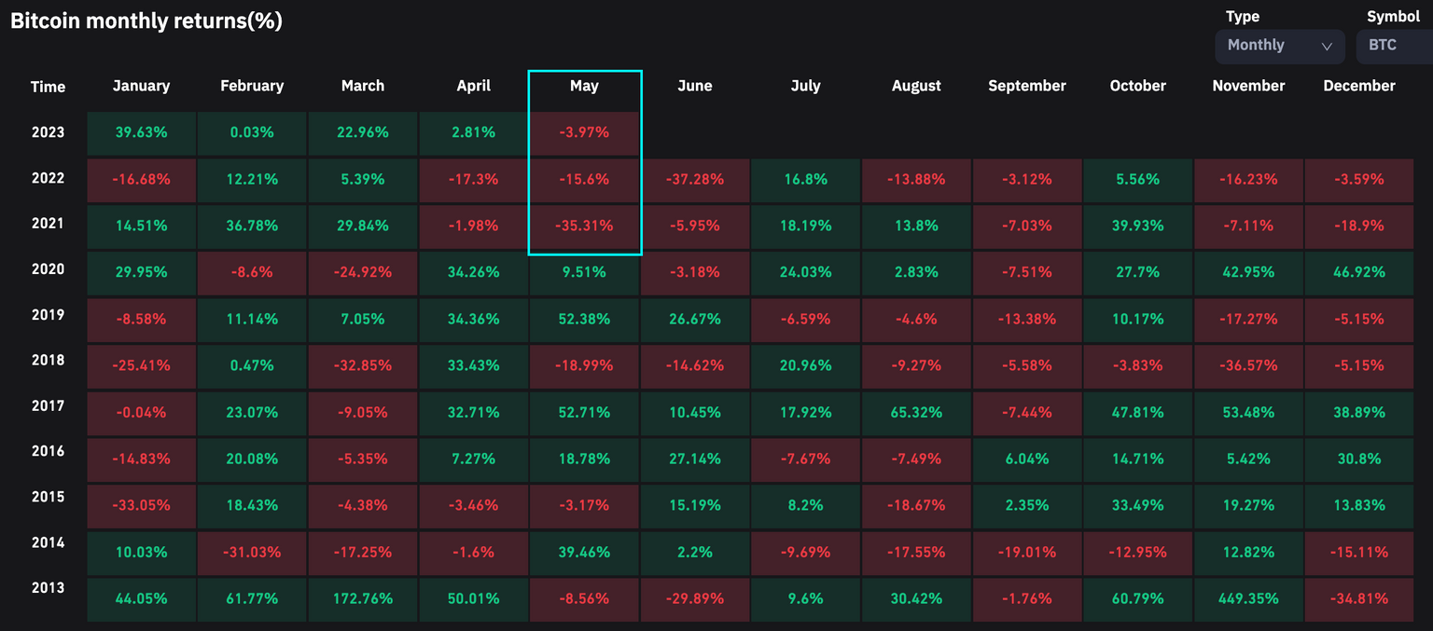Image resolution: width=1433 pixels, height=631 pixels.
Task: Click the -31.03% cell for February 2014
Action: (x=252, y=553)
